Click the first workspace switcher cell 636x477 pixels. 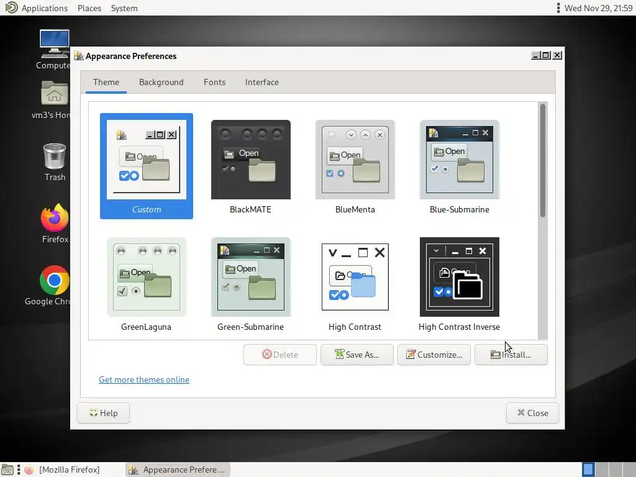point(589,470)
